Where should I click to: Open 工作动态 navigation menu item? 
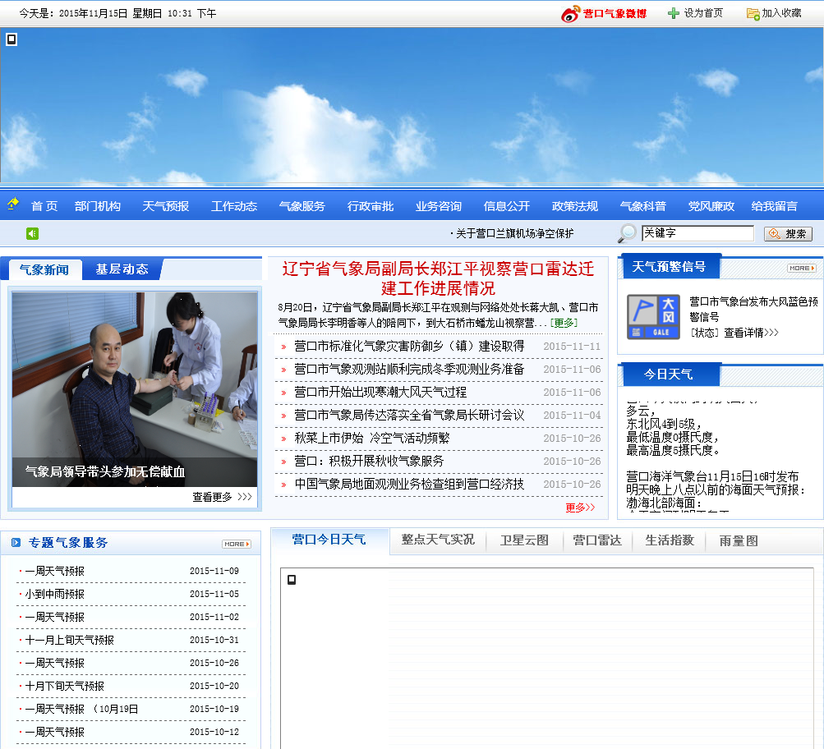(234, 206)
